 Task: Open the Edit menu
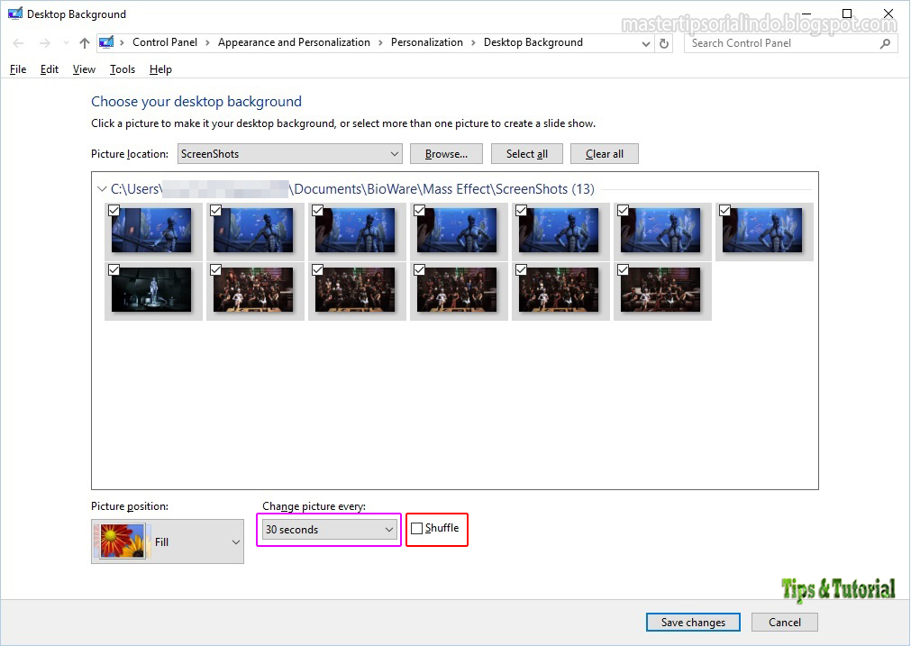click(50, 69)
